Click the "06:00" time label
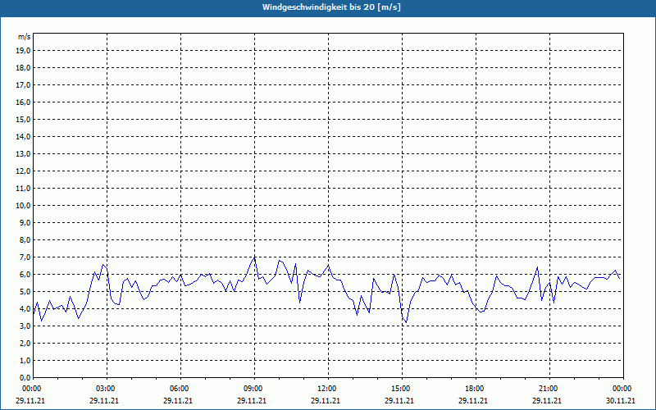This screenshot has width=656, height=410. pyautogui.click(x=180, y=389)
